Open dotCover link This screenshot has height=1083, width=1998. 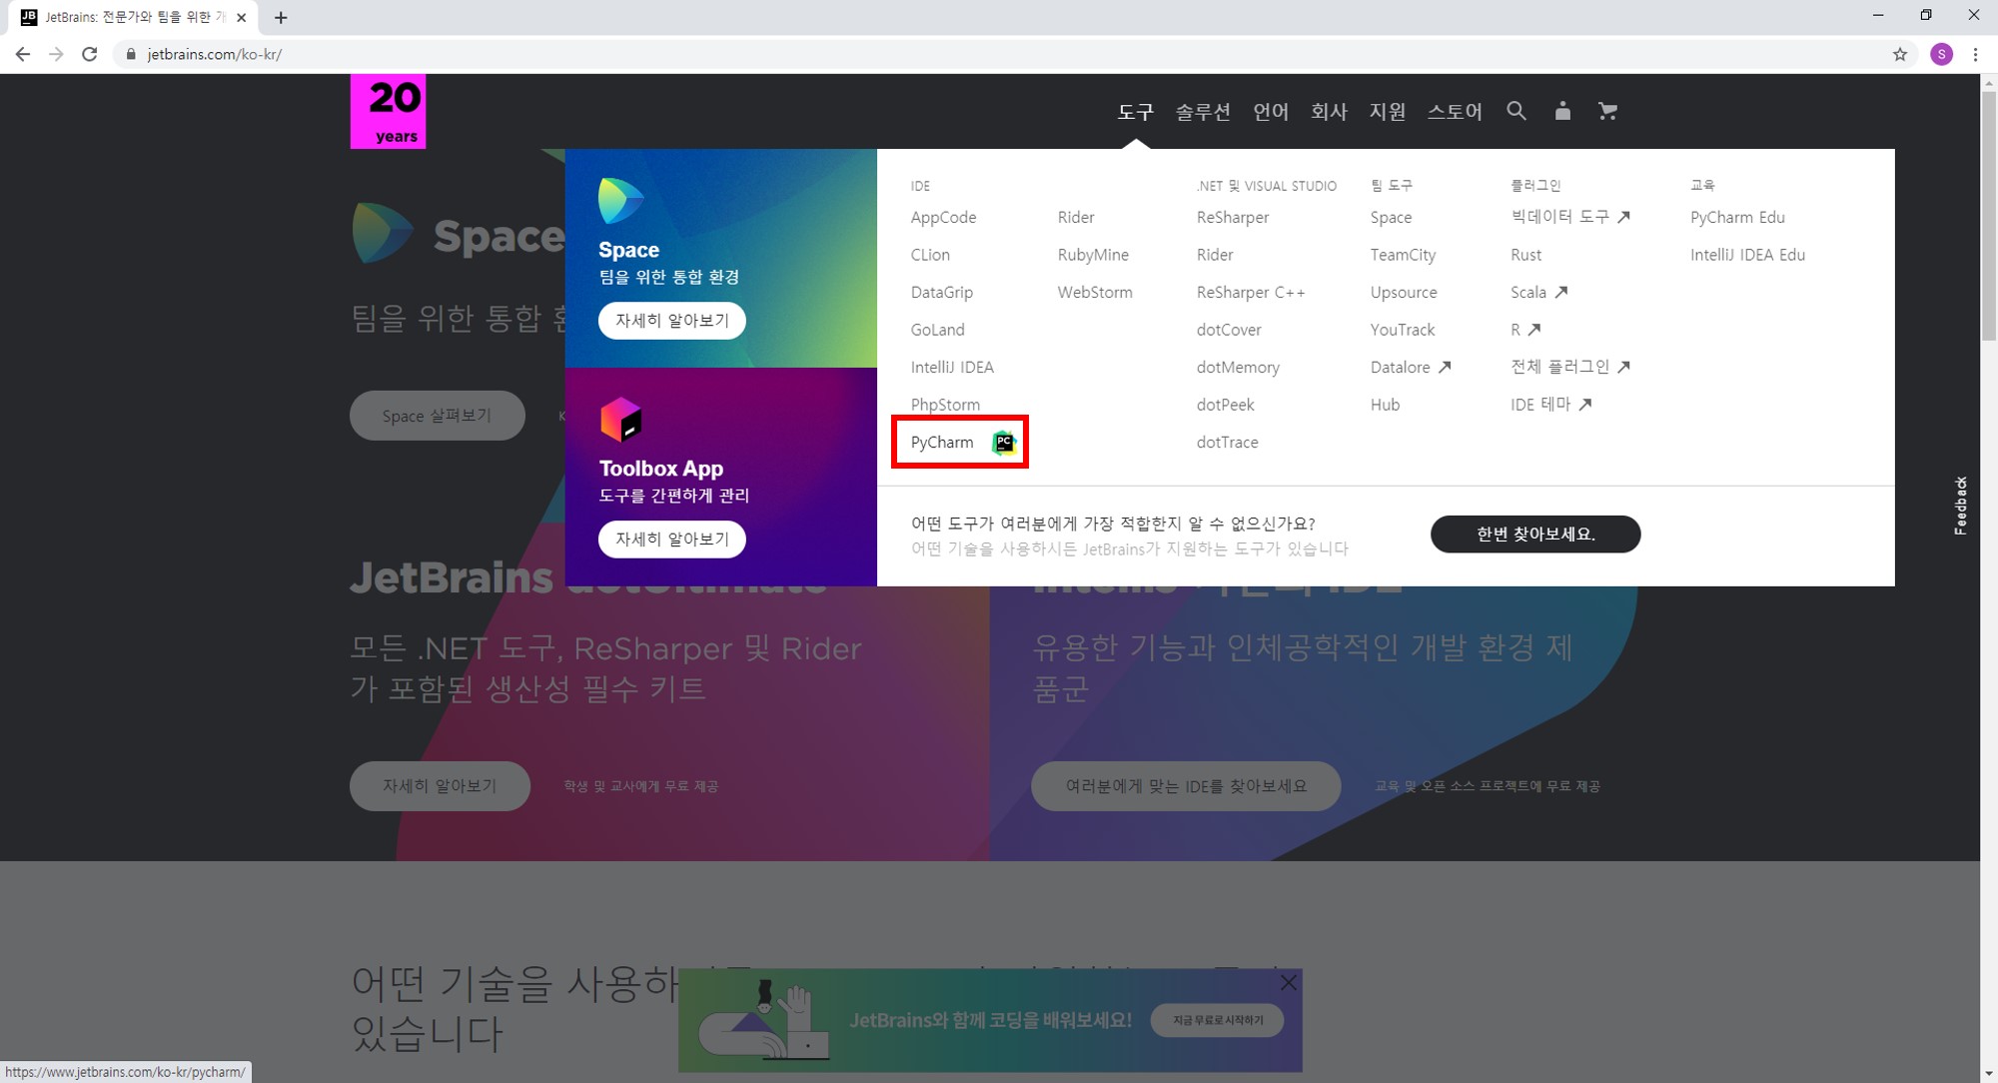pos(1229,330)
